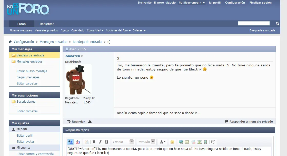The image size is (287, 156).
Task: Click Amorten's Domo avatar image
Action: click(x=78, y=79)
